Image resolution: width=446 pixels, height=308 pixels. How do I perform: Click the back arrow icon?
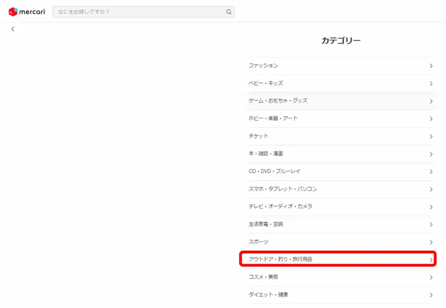(13, 29)
